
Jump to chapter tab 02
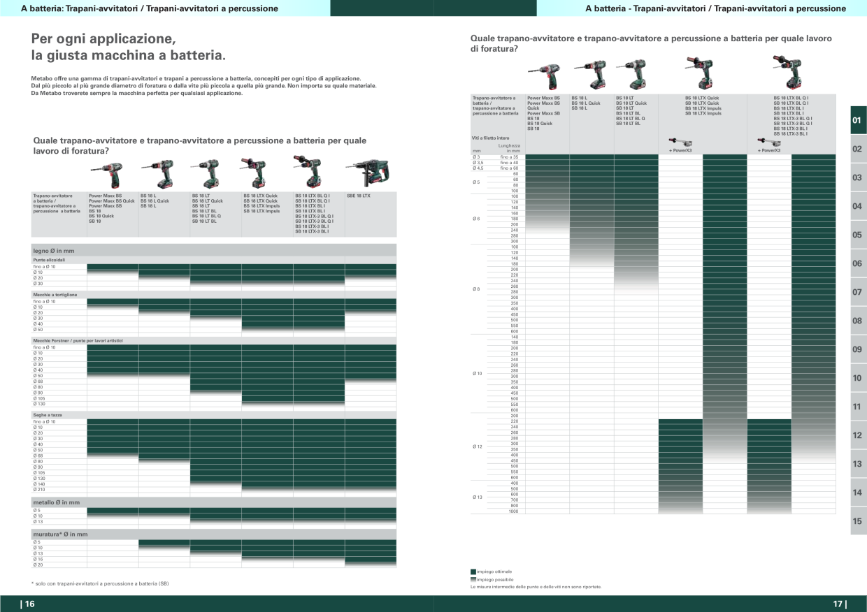[x=859, y=149]
